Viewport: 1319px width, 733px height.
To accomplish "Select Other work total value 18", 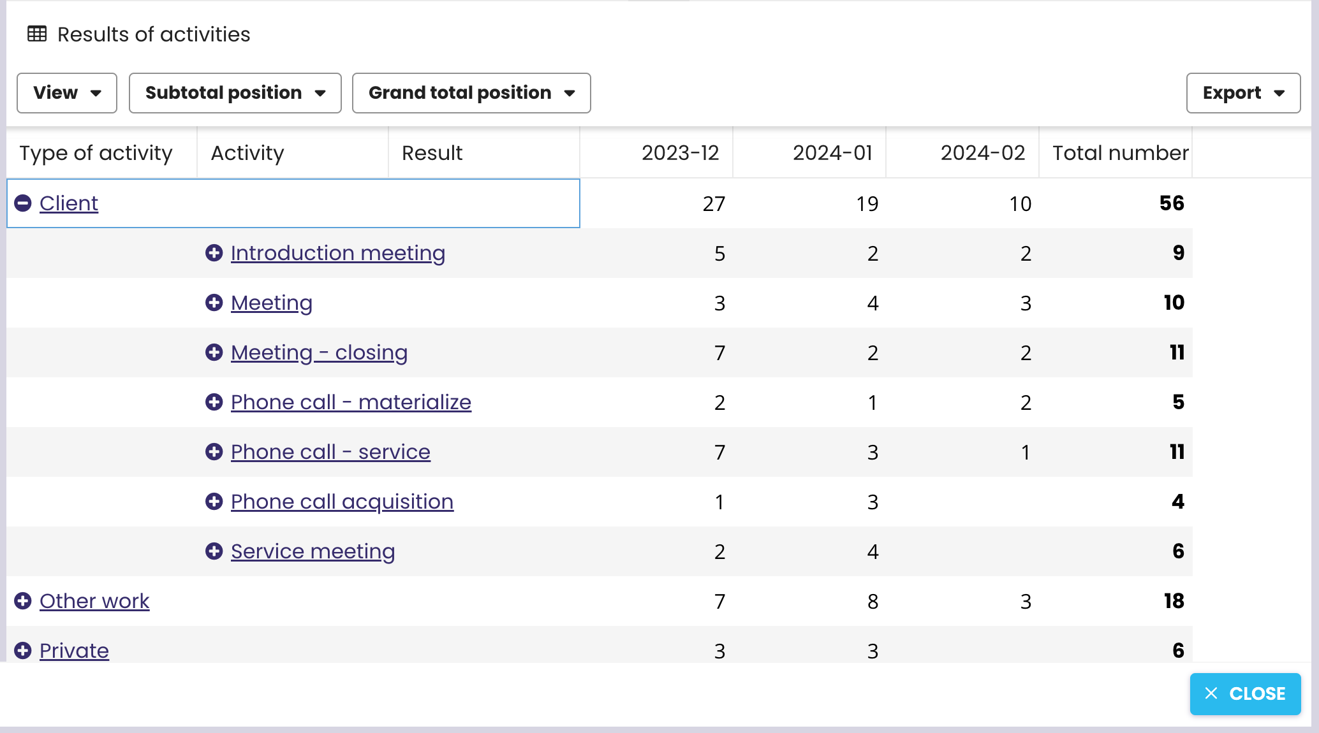I will click(1174, 601).
